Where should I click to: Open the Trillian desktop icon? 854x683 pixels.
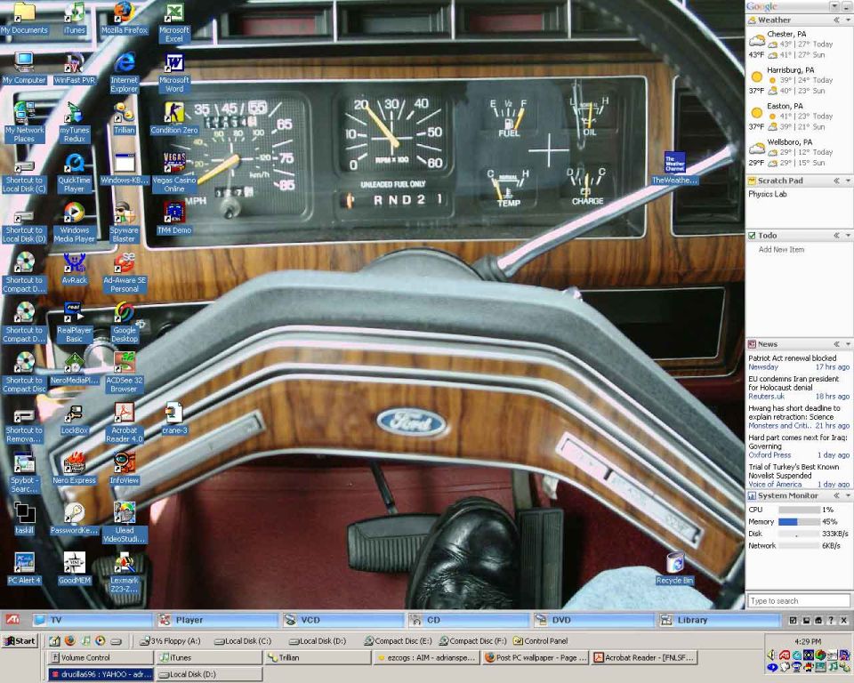point(125,118)
